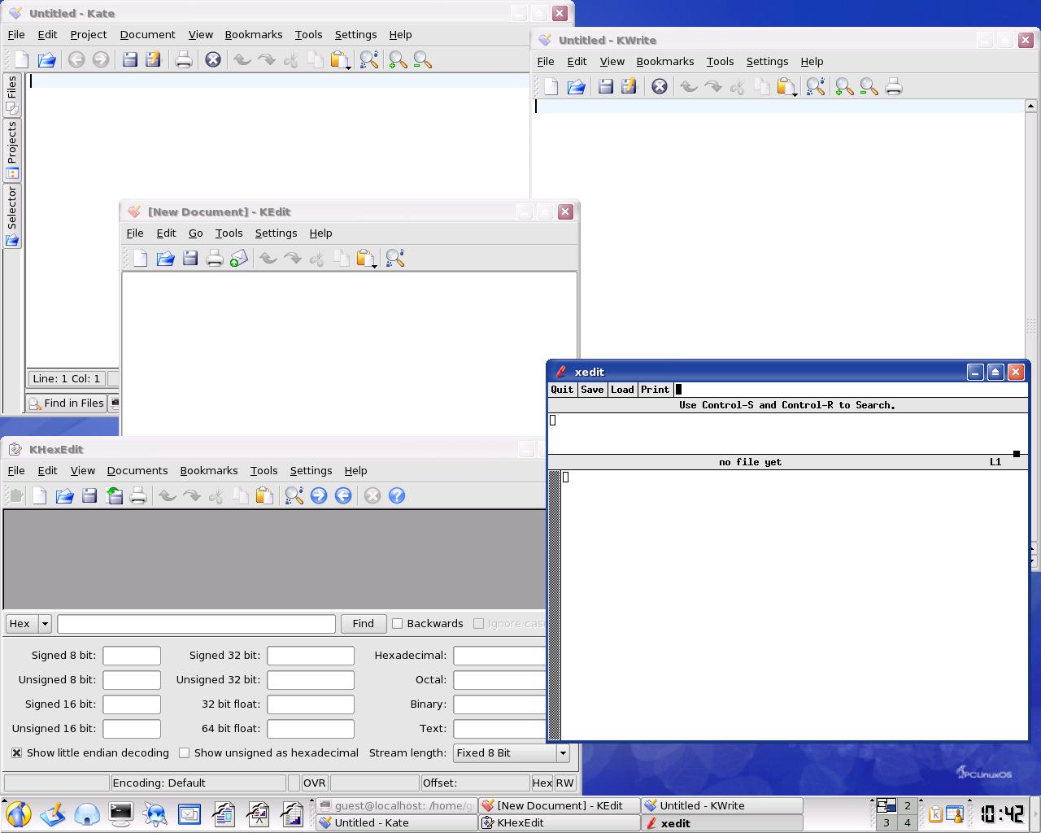The height and width of the screenshot is (833, 1041).
Task: Click the Find icon in KWrite toolbar
Action: pos(816,86)
